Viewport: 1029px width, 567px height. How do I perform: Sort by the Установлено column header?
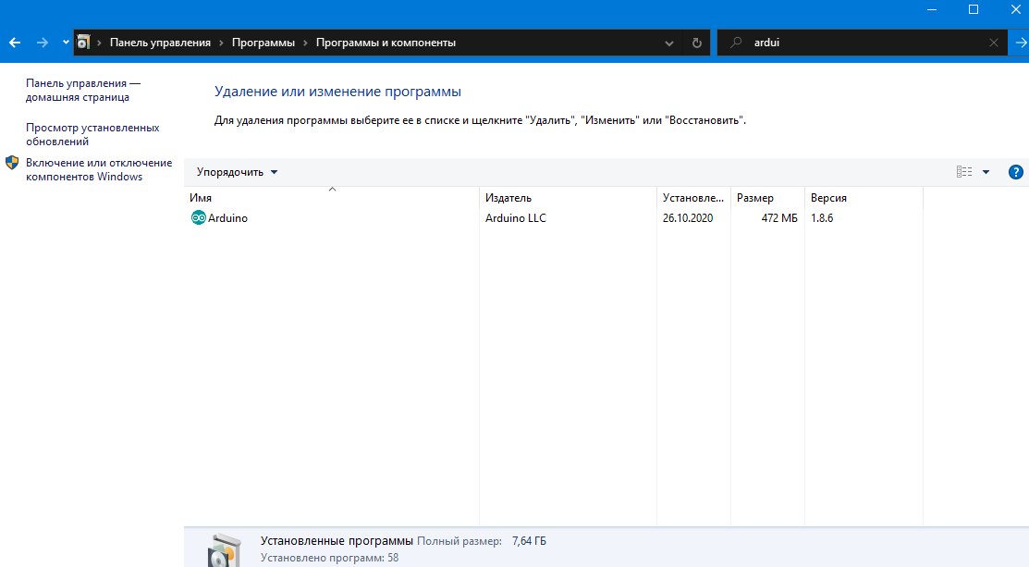693,198
